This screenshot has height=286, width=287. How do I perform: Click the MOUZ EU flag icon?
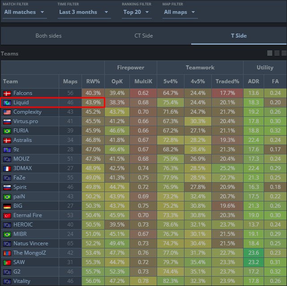coord(7,159)
